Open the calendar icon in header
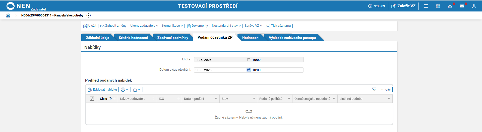Screen dimensions: 482x132 [x=438, y=6]
